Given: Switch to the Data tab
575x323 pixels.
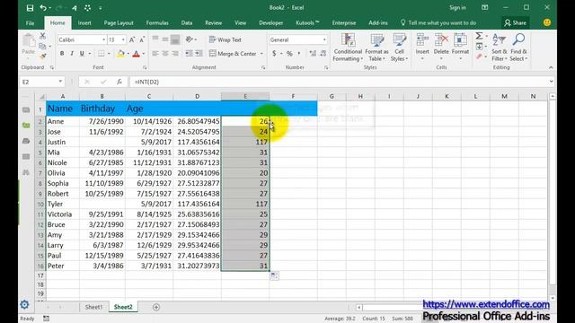Looking at the screenshot, I should 187,22.
